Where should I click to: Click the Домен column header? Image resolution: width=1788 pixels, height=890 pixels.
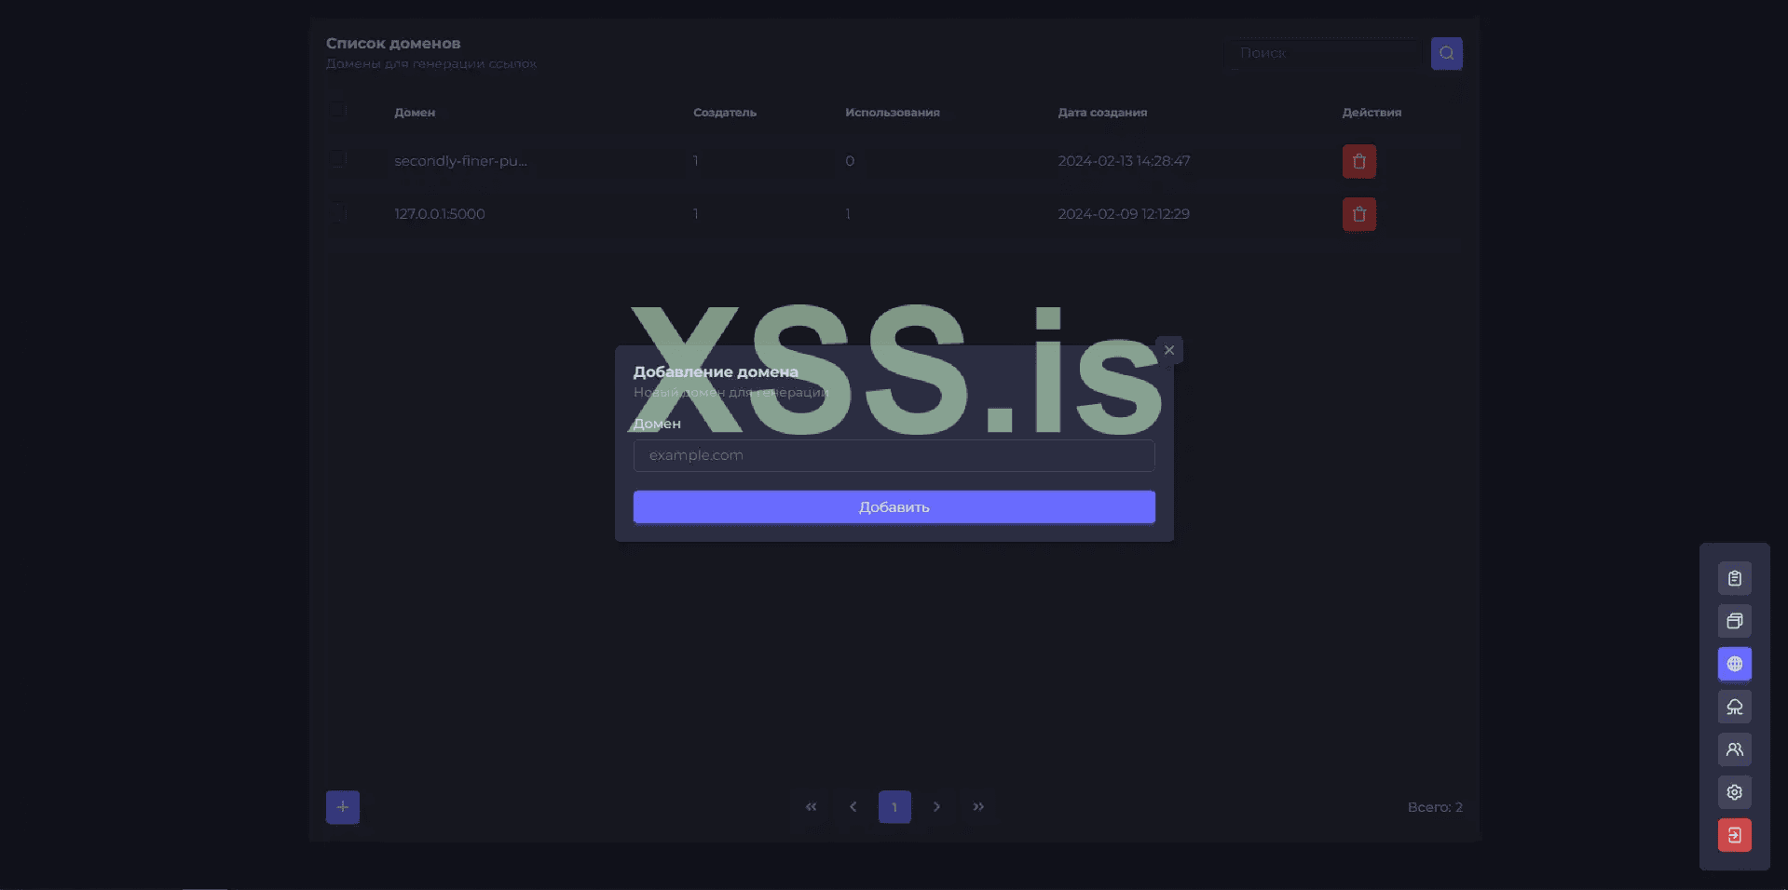[x=415, y=113]
